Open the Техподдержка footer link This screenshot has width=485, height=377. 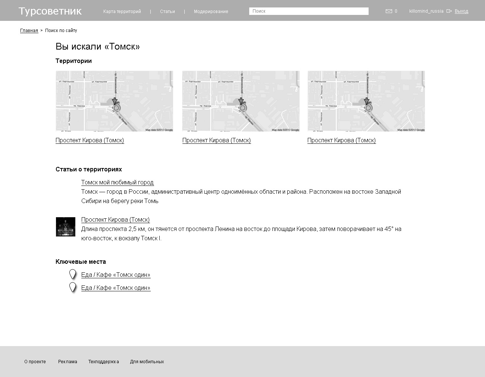[103, 362]
